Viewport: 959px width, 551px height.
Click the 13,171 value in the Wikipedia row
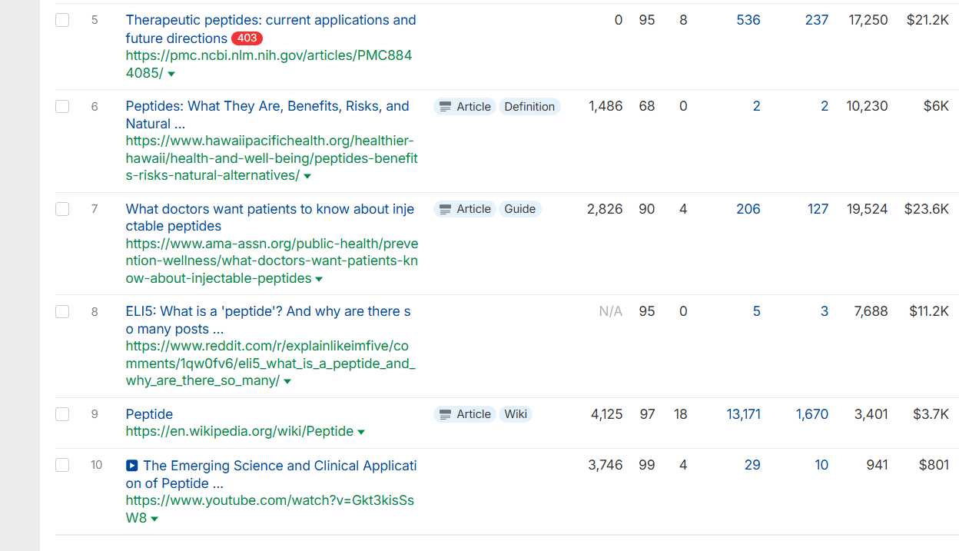point(744,413)
